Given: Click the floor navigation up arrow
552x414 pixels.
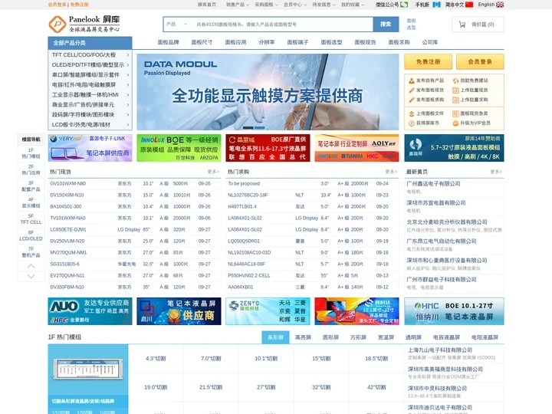Looking at the screenshot, I should 31,266.
